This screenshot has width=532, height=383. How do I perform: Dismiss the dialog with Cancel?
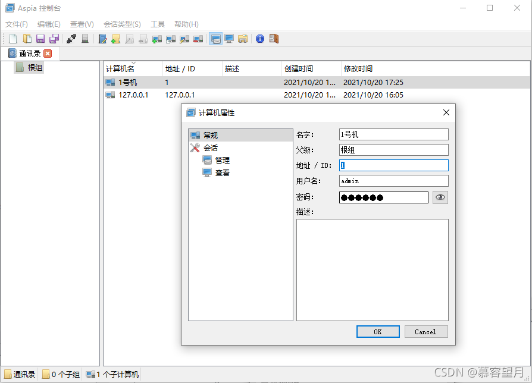426,332
